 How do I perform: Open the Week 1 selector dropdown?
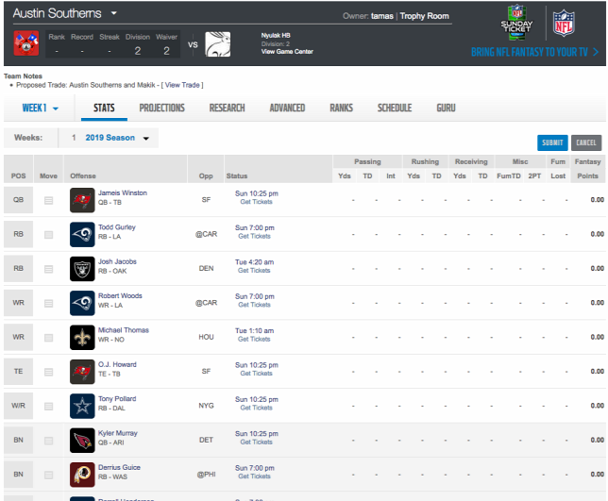pos(40,109)
